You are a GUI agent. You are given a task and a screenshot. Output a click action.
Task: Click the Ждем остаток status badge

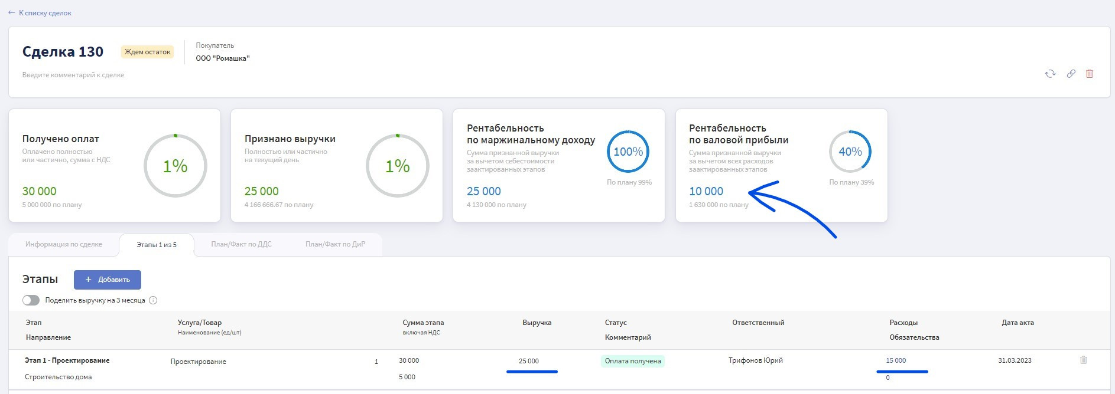pos(147,52)
